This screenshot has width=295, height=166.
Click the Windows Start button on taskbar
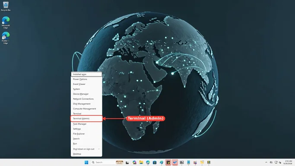tap(86, 162)
